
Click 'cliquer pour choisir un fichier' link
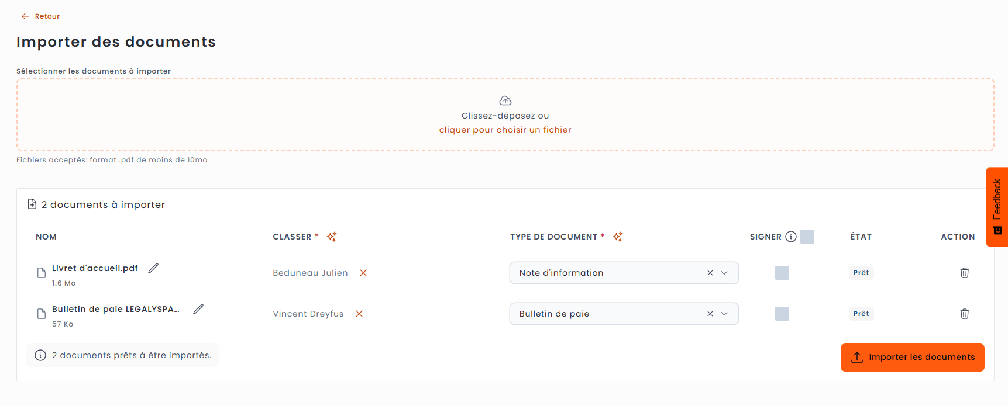click(x=505, y=130)
